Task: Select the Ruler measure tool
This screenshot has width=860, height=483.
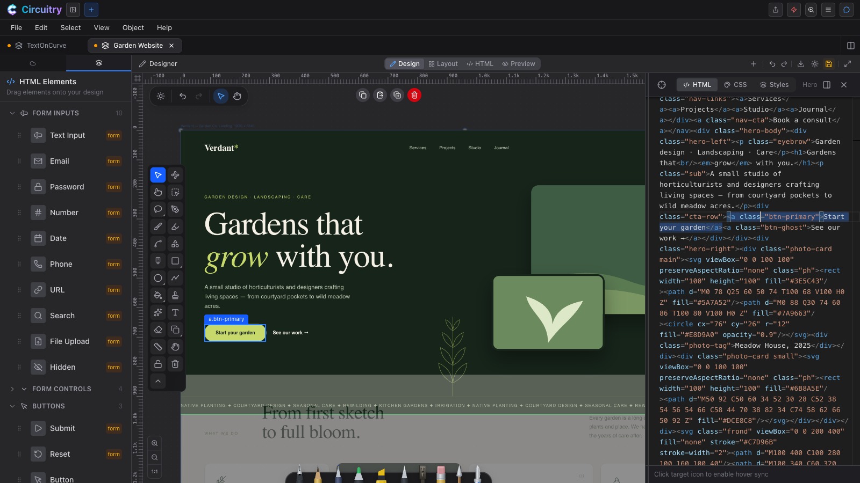Action: pos(158,347)
